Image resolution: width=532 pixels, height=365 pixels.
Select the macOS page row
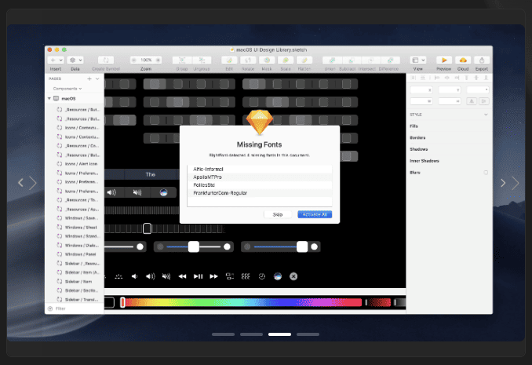(75, 98)
